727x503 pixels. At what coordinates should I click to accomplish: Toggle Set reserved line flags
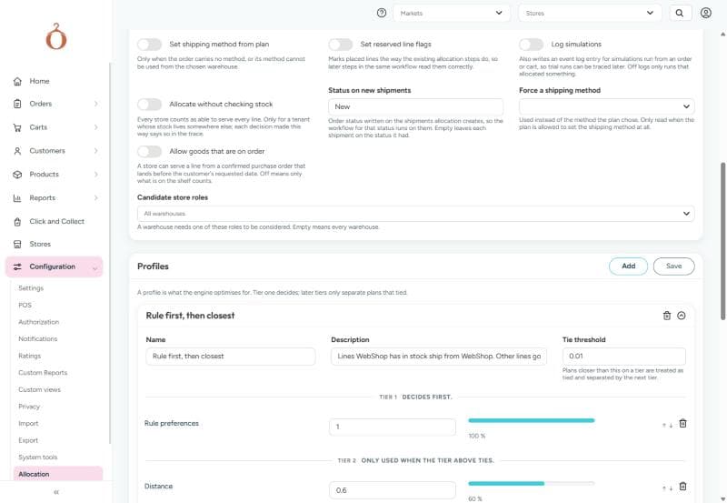[340, 45]
